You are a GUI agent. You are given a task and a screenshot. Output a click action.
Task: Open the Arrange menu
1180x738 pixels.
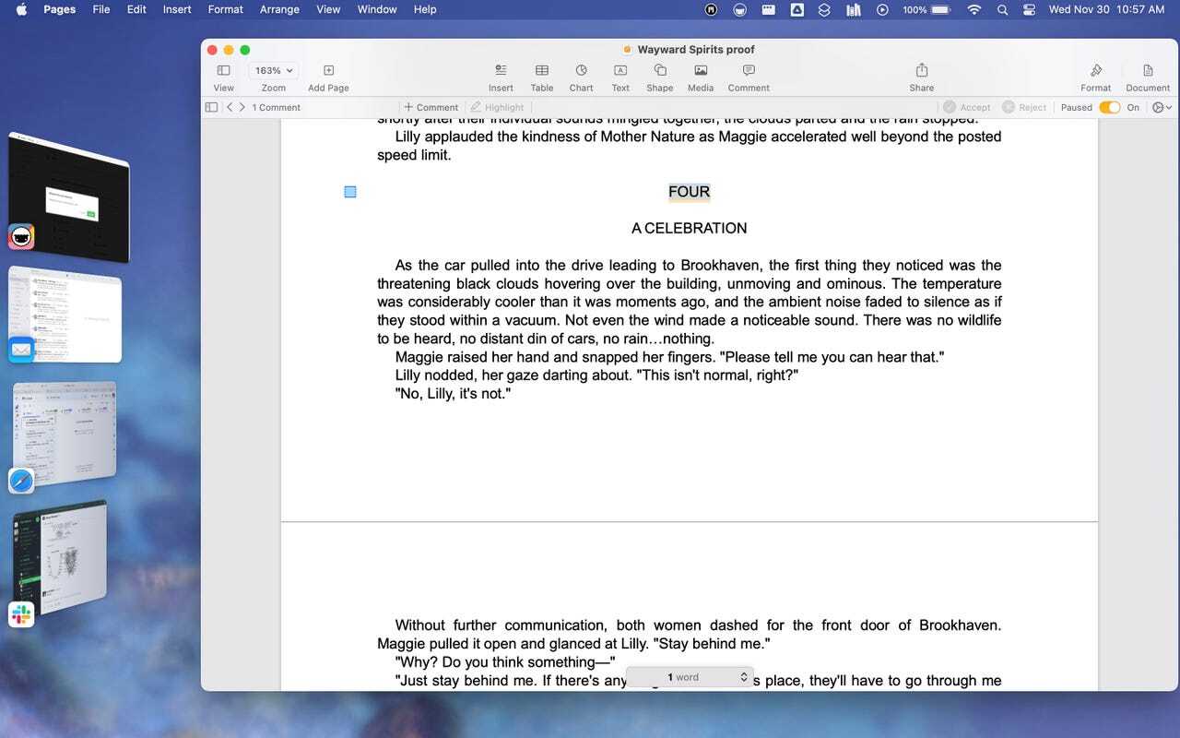[279, 9]
